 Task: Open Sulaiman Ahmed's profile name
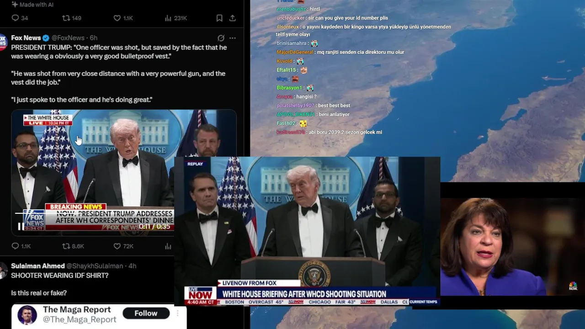click(38, 266)
